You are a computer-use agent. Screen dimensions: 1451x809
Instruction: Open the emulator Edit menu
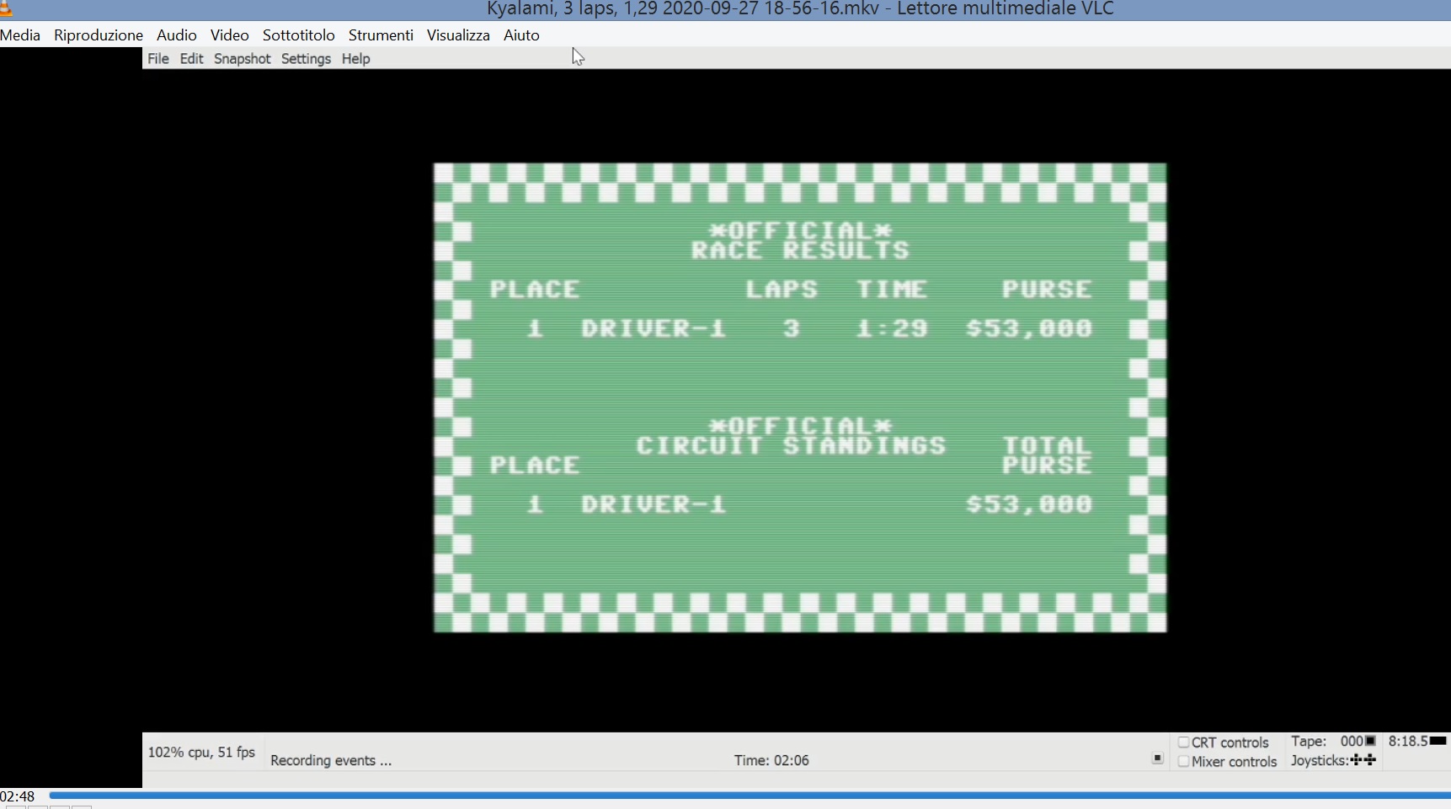191,59
